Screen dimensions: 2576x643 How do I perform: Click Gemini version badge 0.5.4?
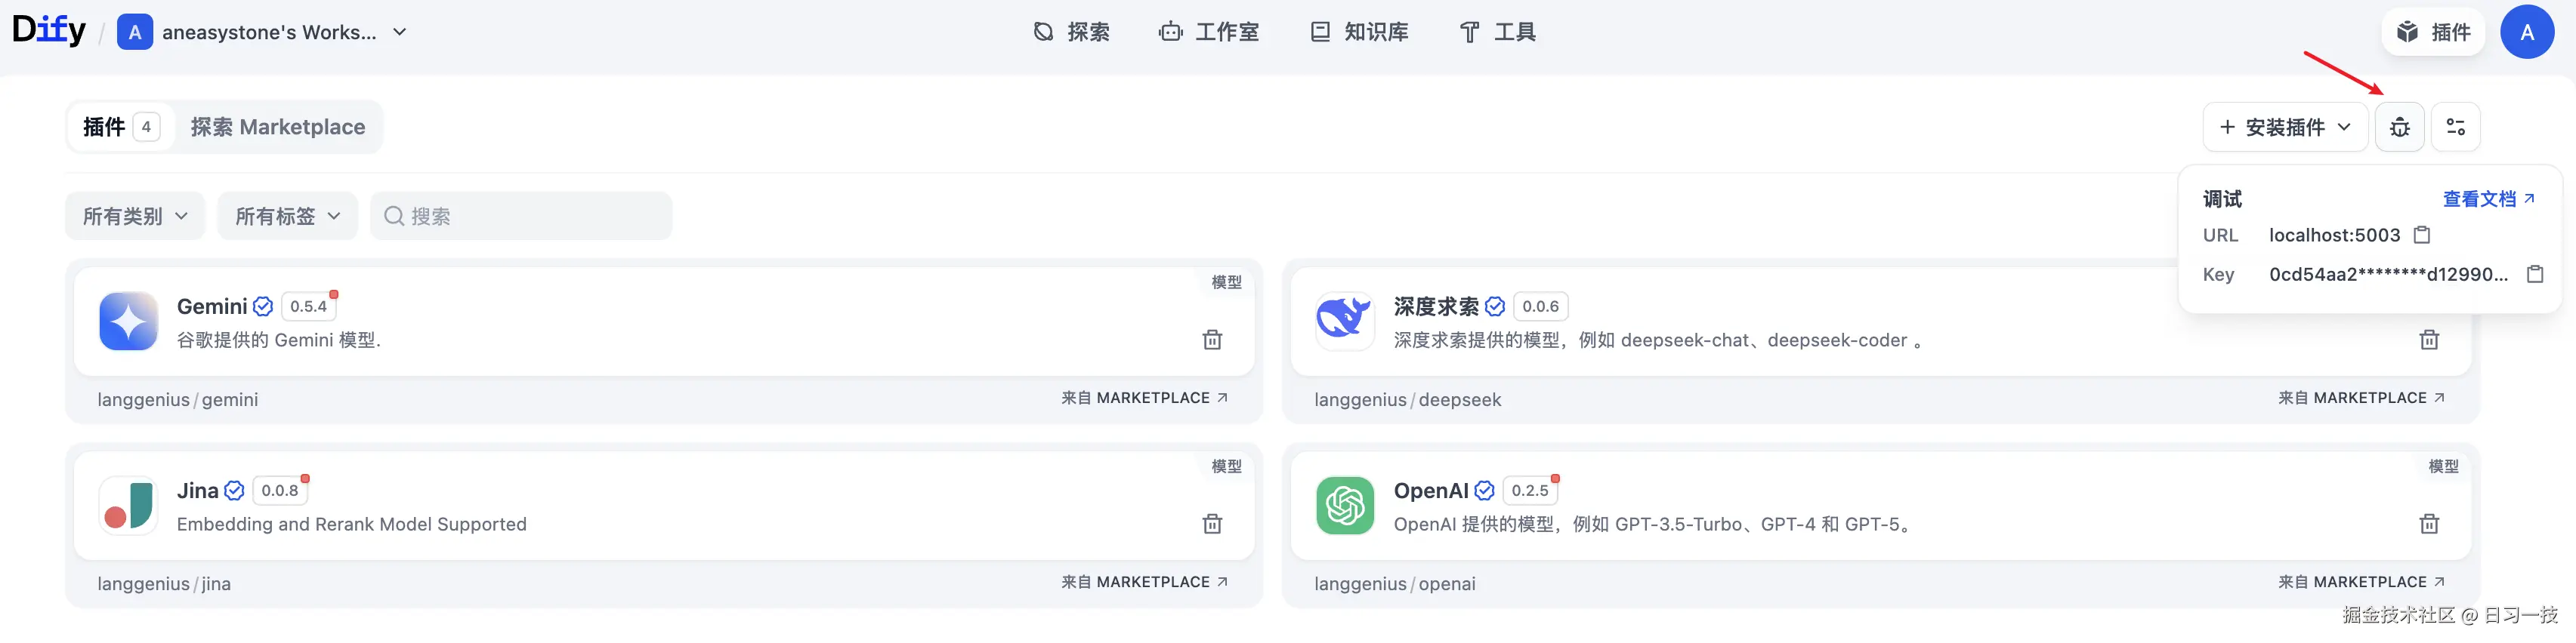[x=308, y=306]
